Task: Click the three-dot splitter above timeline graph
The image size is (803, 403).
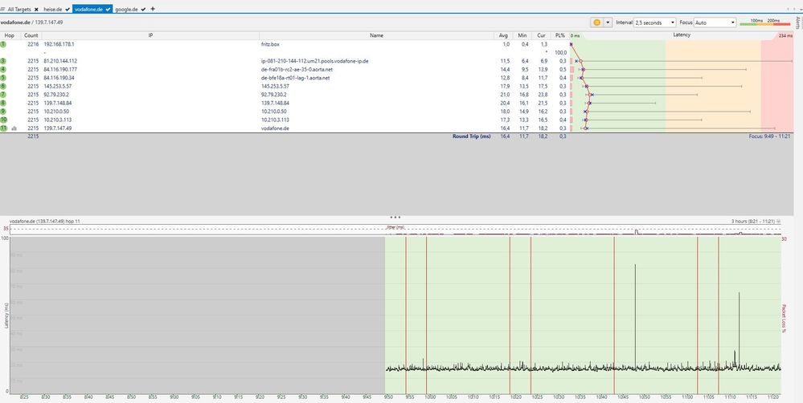Action: point(395,217)
